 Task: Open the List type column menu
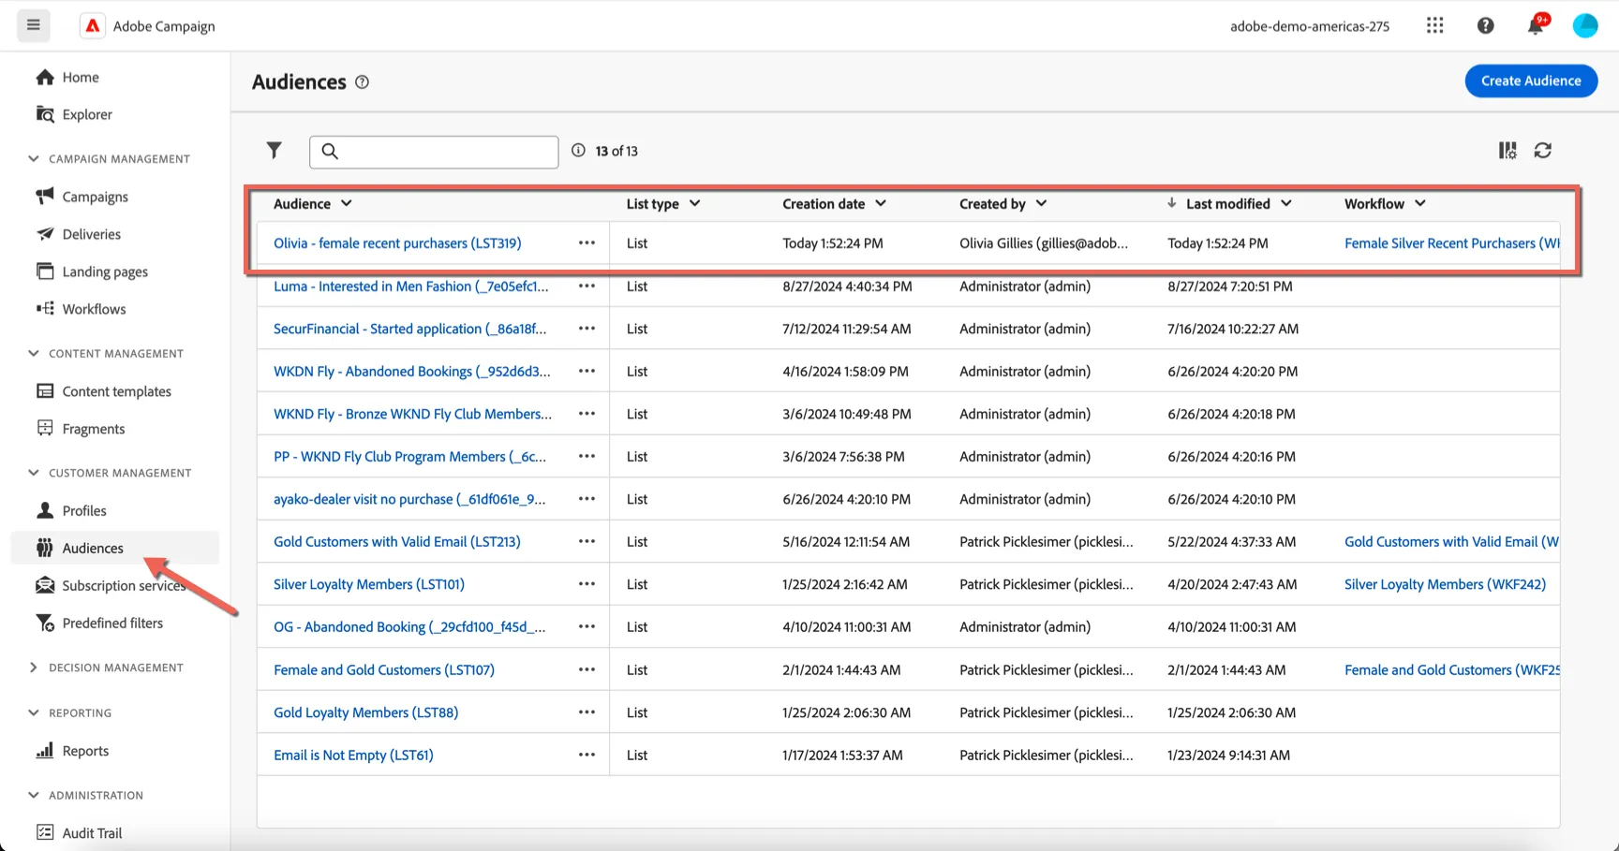(695, 204)
